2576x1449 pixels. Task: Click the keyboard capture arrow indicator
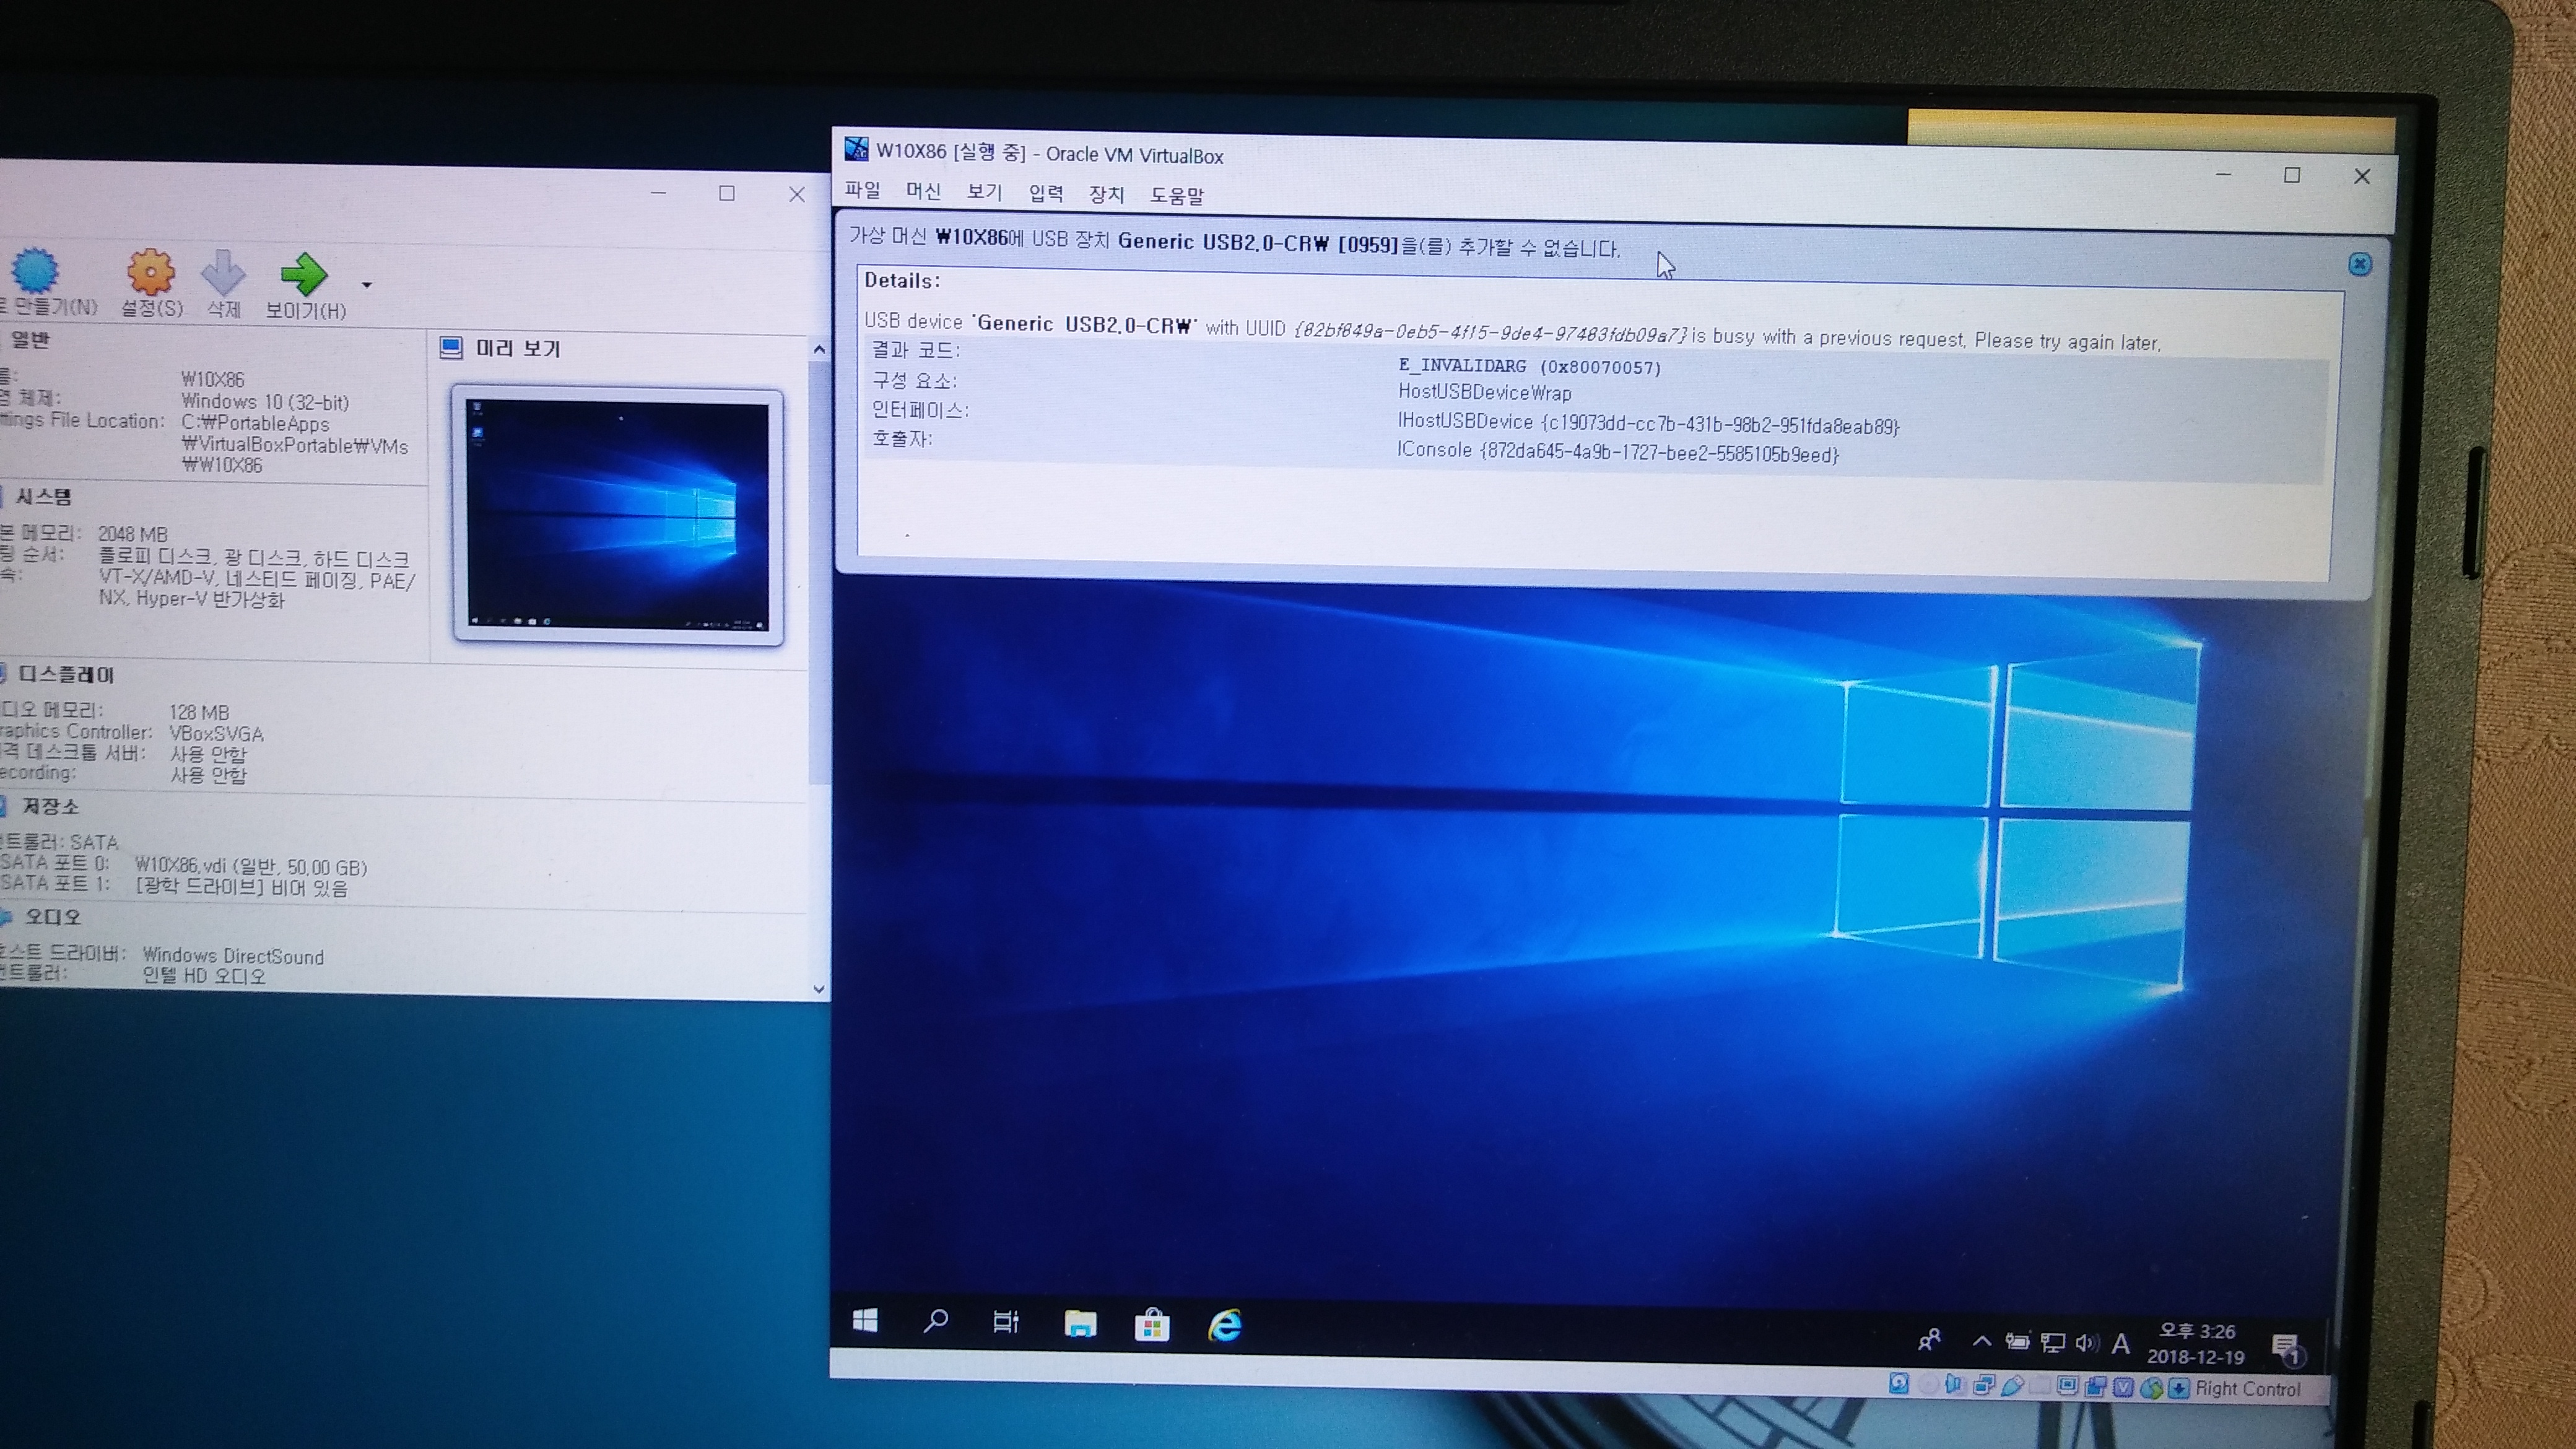click(2179, 1389)
